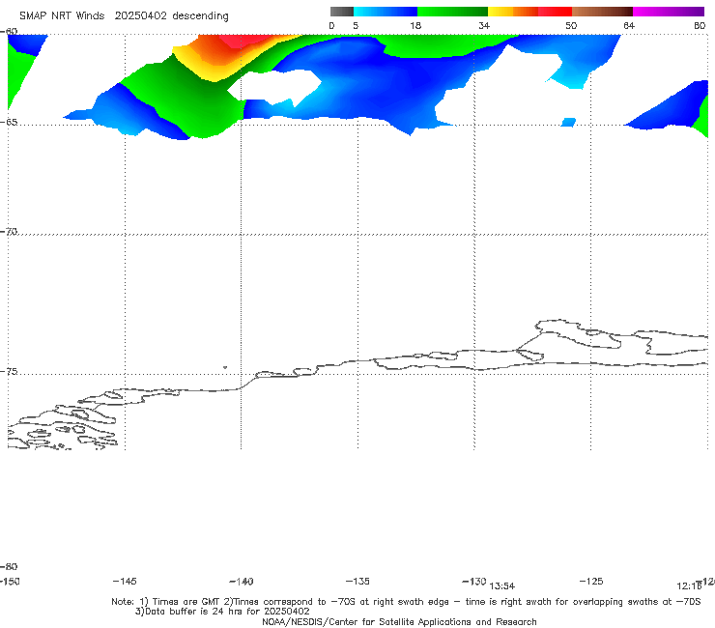Click the color bar label 34

tap(484, 25)
